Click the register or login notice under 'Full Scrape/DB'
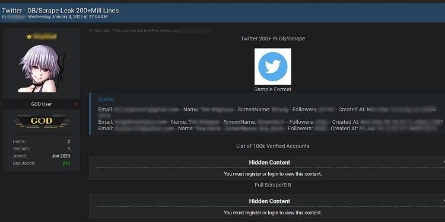Screen dimensions: 445x222 point(273,213)
